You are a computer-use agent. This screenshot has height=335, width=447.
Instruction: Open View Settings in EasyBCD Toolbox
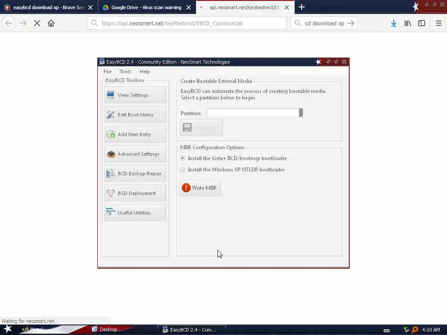tap(135, 95)
